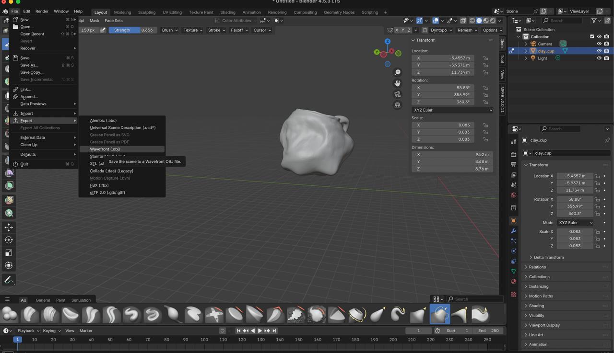Open the Modifiers wrench properties tab
Screen dimensions: 614x353
[514, 231]
